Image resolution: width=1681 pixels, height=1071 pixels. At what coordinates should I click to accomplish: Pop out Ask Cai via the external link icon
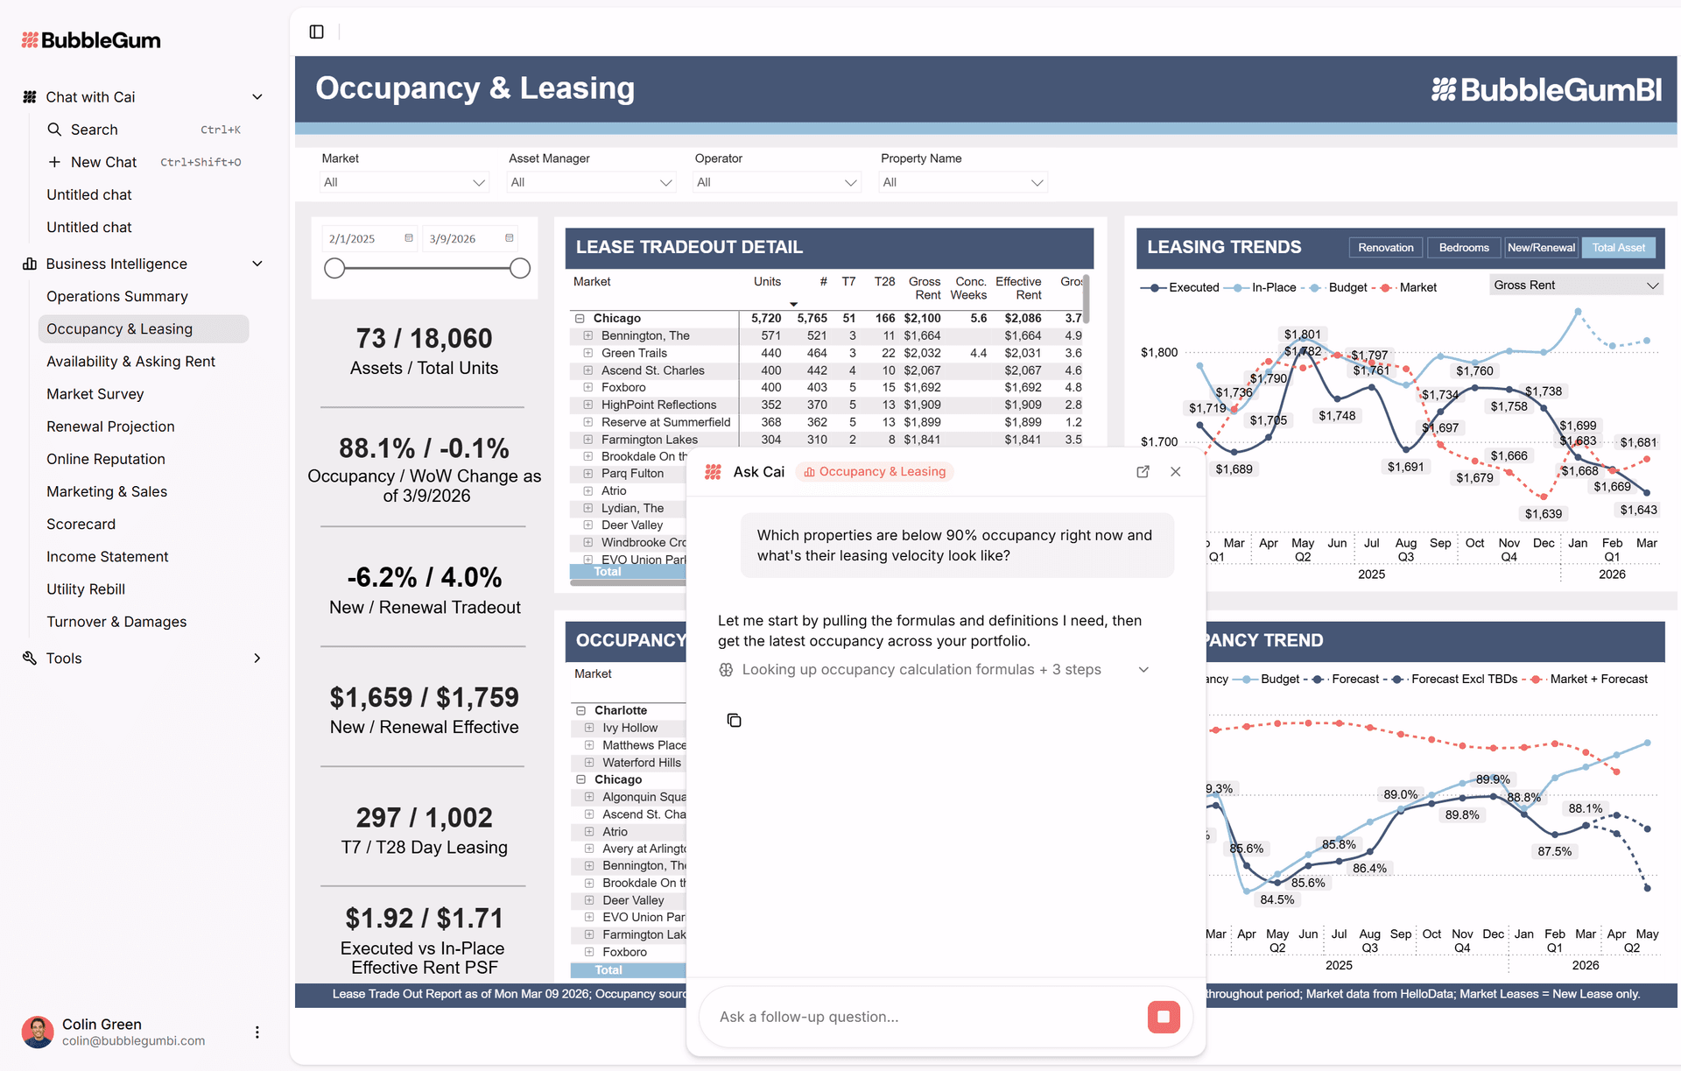click(x=1143, y=471)
